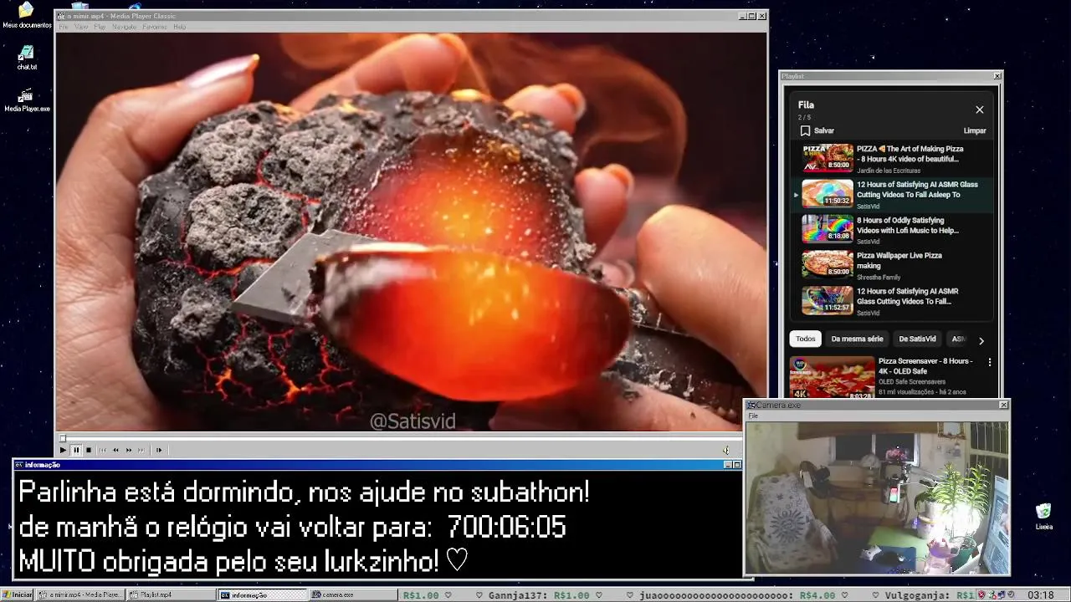Open the Navigate menu in Media Player Classic
The image size is (1071, 602).
(124, 27)
